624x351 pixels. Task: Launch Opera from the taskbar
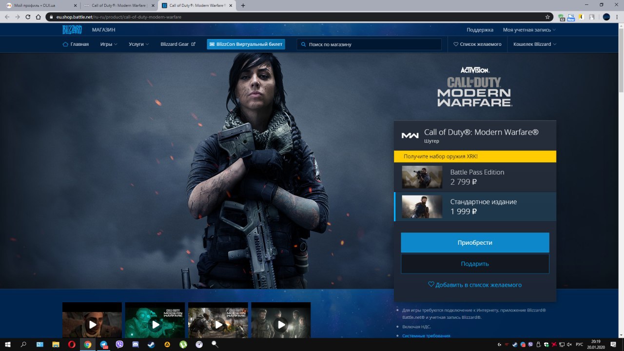72,344
